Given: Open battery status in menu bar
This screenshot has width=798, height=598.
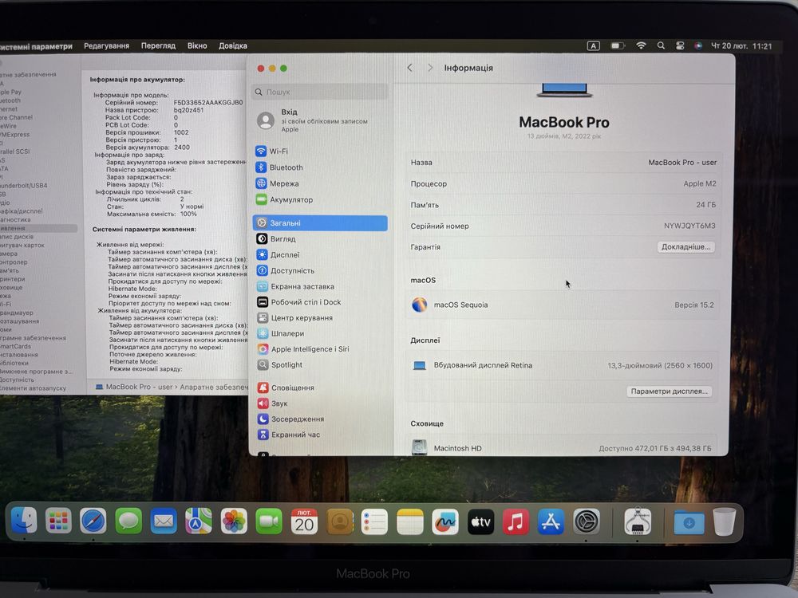Looking at the screenshot, I should pos(618,45).
